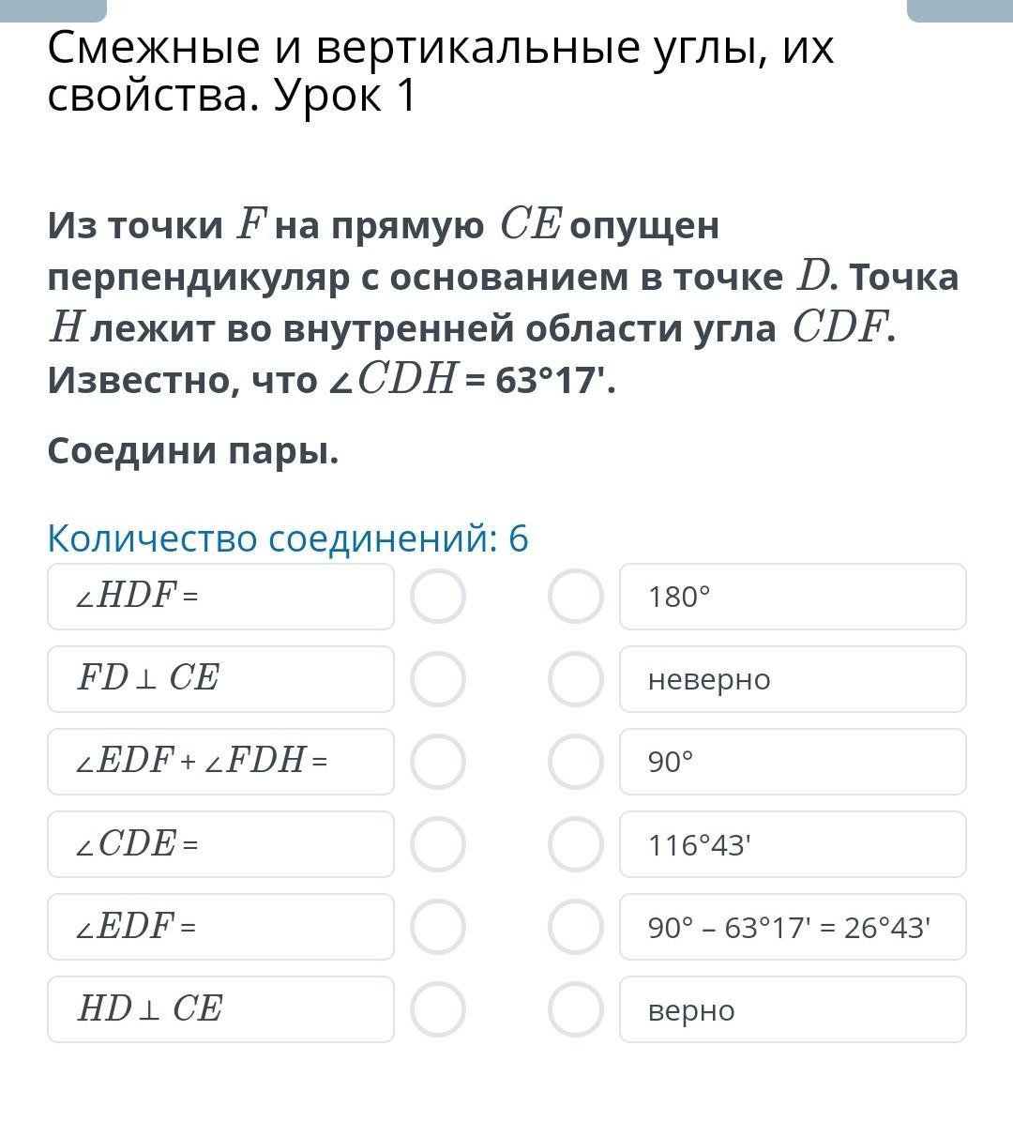Select the connector circle beside 90°
Viewport: 1013px width, 1121px height.
tap(575, 762)
